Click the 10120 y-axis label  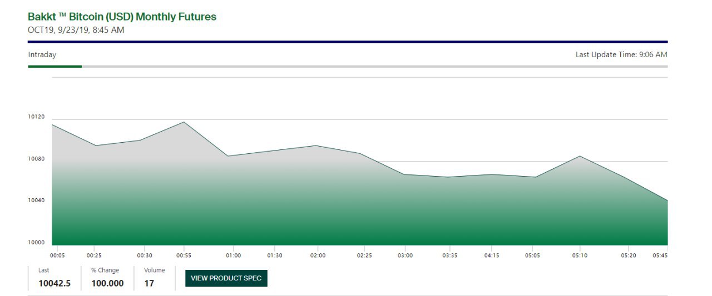click(36, 117)
